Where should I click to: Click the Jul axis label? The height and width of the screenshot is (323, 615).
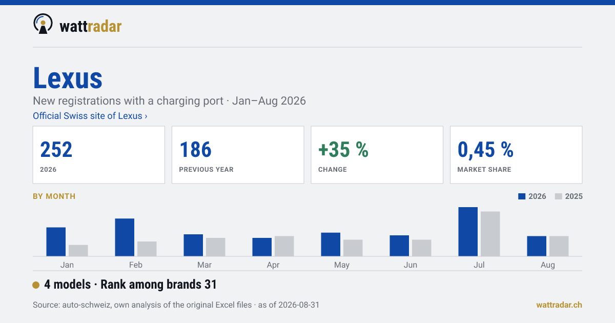479,265
